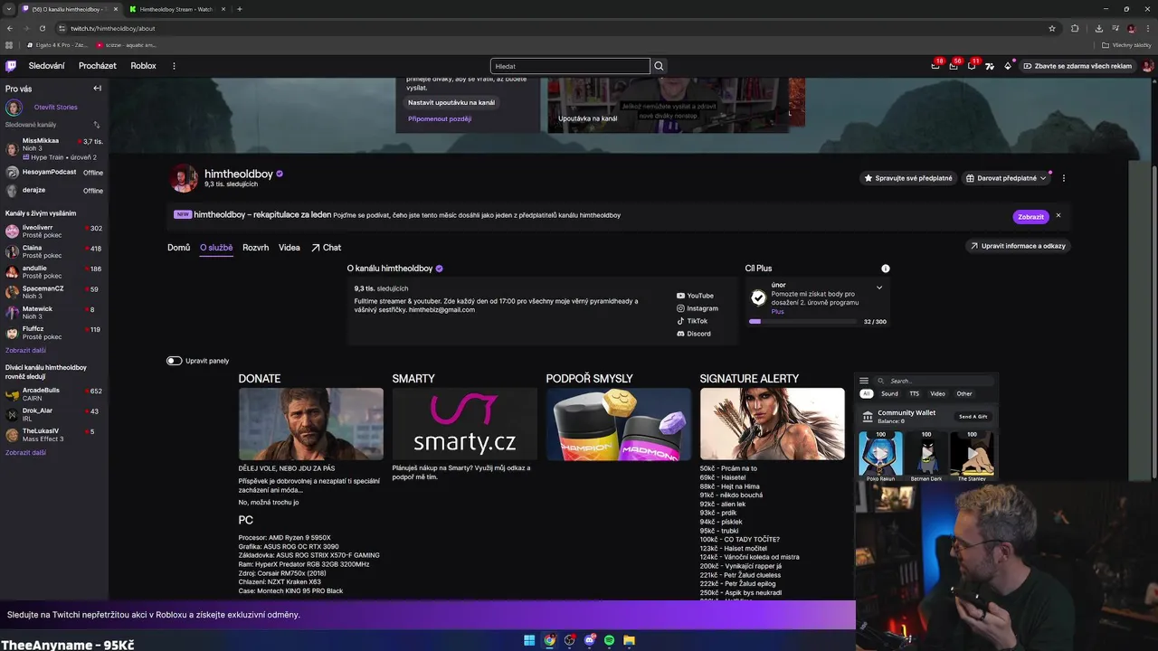
Task: Play the Batman Dark alert thumbnail
Action: (926, 454)
